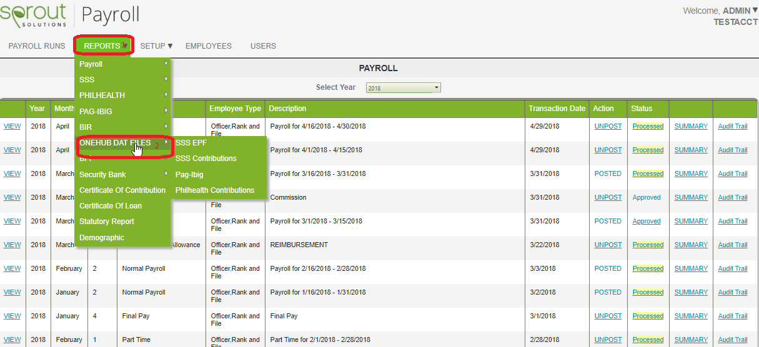Open the Select Year combo box
Image resolution: width=759 pixels, height=347 pixels.
404,88
